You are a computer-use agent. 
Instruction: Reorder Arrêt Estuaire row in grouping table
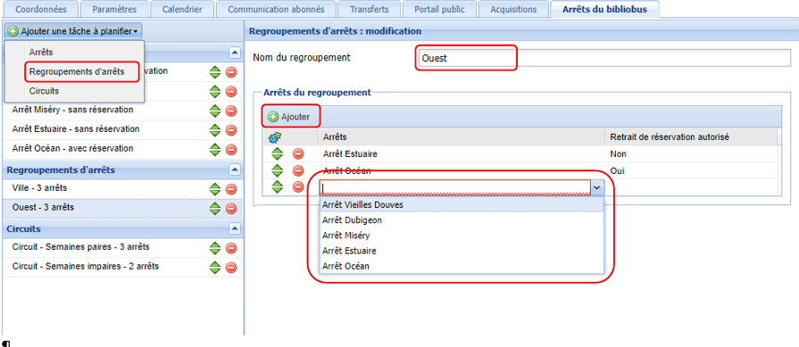tap(278, 154)
